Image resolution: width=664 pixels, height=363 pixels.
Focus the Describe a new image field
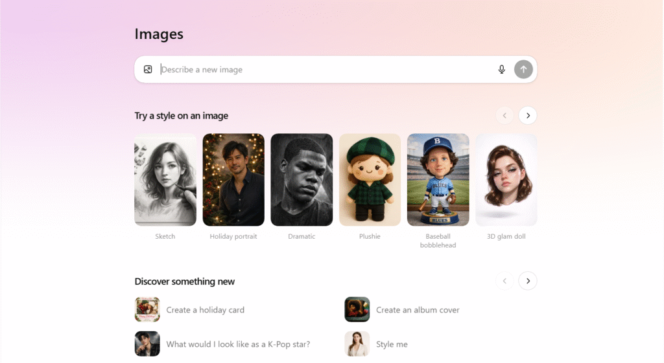pyautogui.click(x=324, y=69)
